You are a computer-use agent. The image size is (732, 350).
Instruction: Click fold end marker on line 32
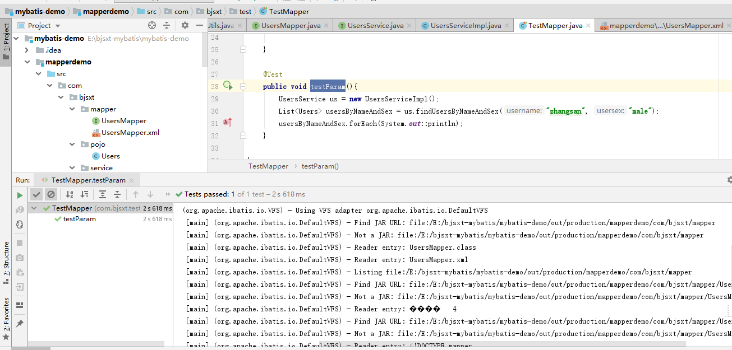tap(243, 135)
